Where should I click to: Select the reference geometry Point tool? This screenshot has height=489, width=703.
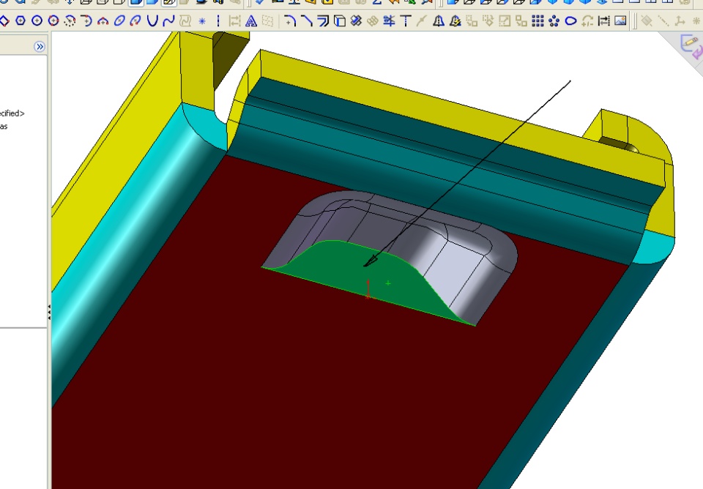pyautogui.click(x=696, y=20)
